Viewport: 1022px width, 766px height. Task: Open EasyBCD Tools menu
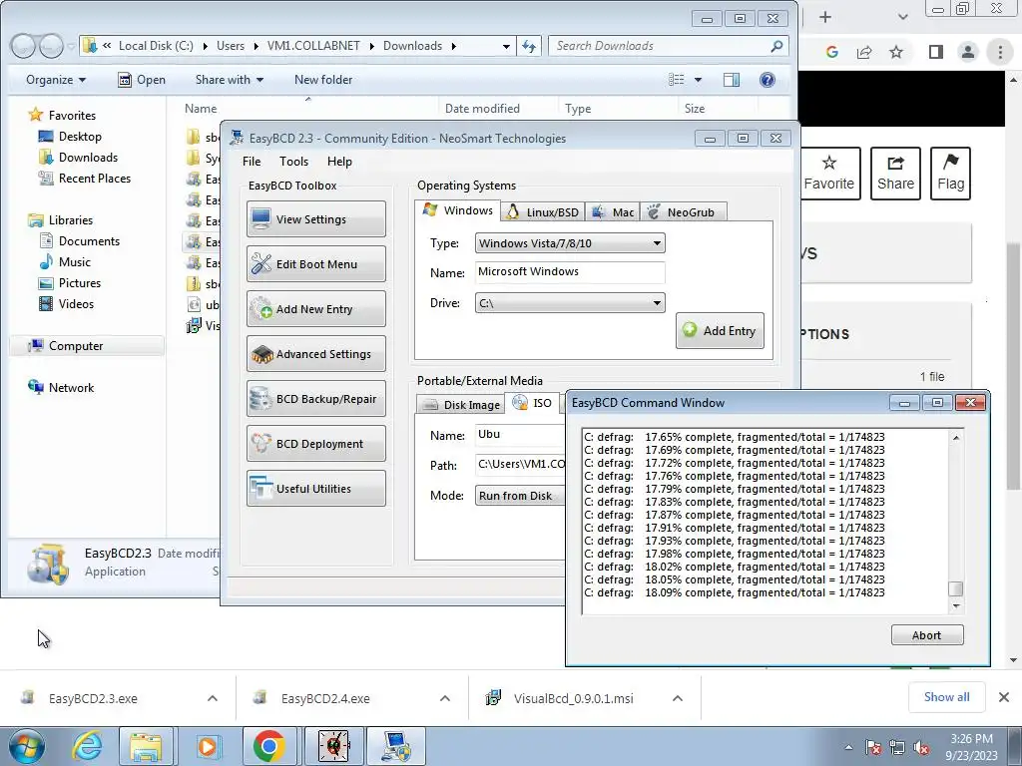[294, 162]
